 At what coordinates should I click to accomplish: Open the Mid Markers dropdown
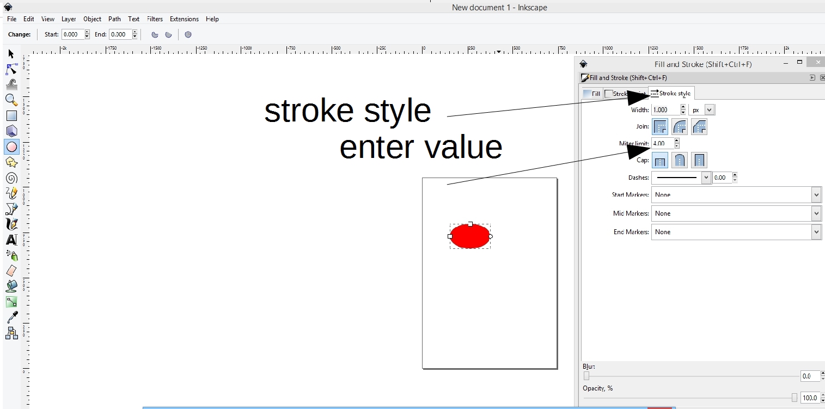click(736, 213)
